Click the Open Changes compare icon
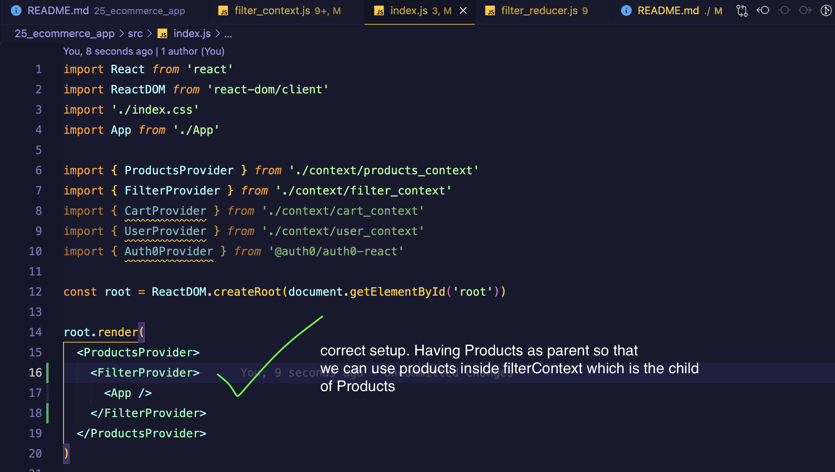835x472 pixels. point(742,11)
